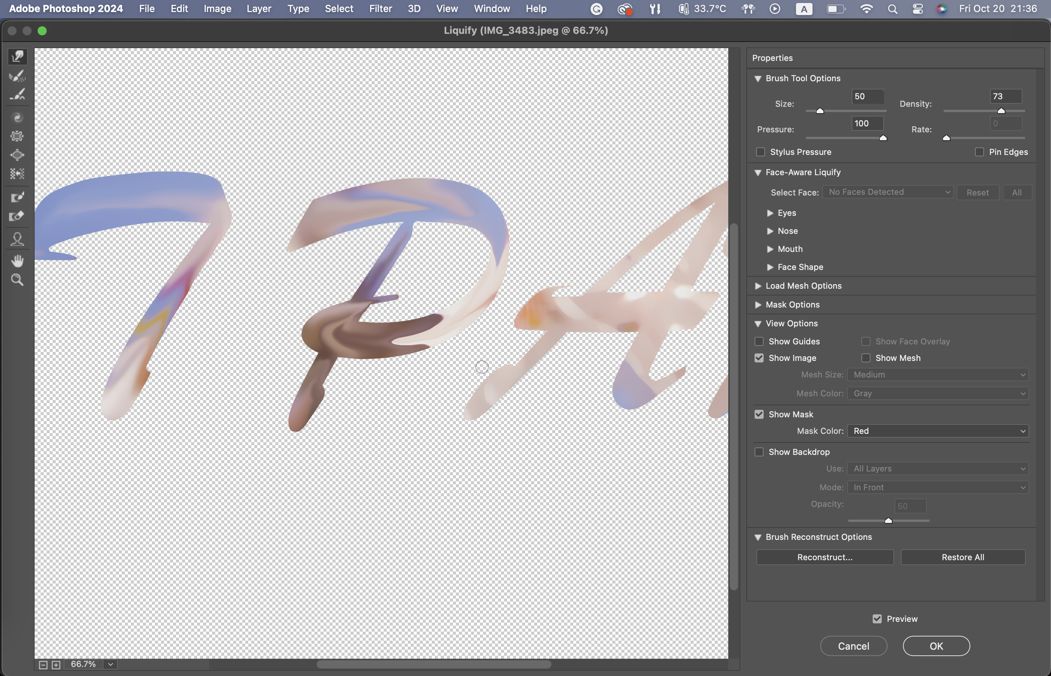Select the Face tool

[18, 239]
